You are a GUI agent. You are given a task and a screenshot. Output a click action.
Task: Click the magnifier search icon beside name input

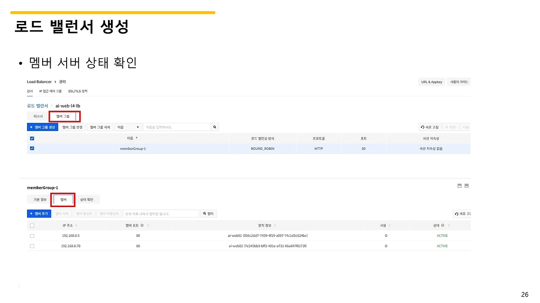tap(215, 127)
